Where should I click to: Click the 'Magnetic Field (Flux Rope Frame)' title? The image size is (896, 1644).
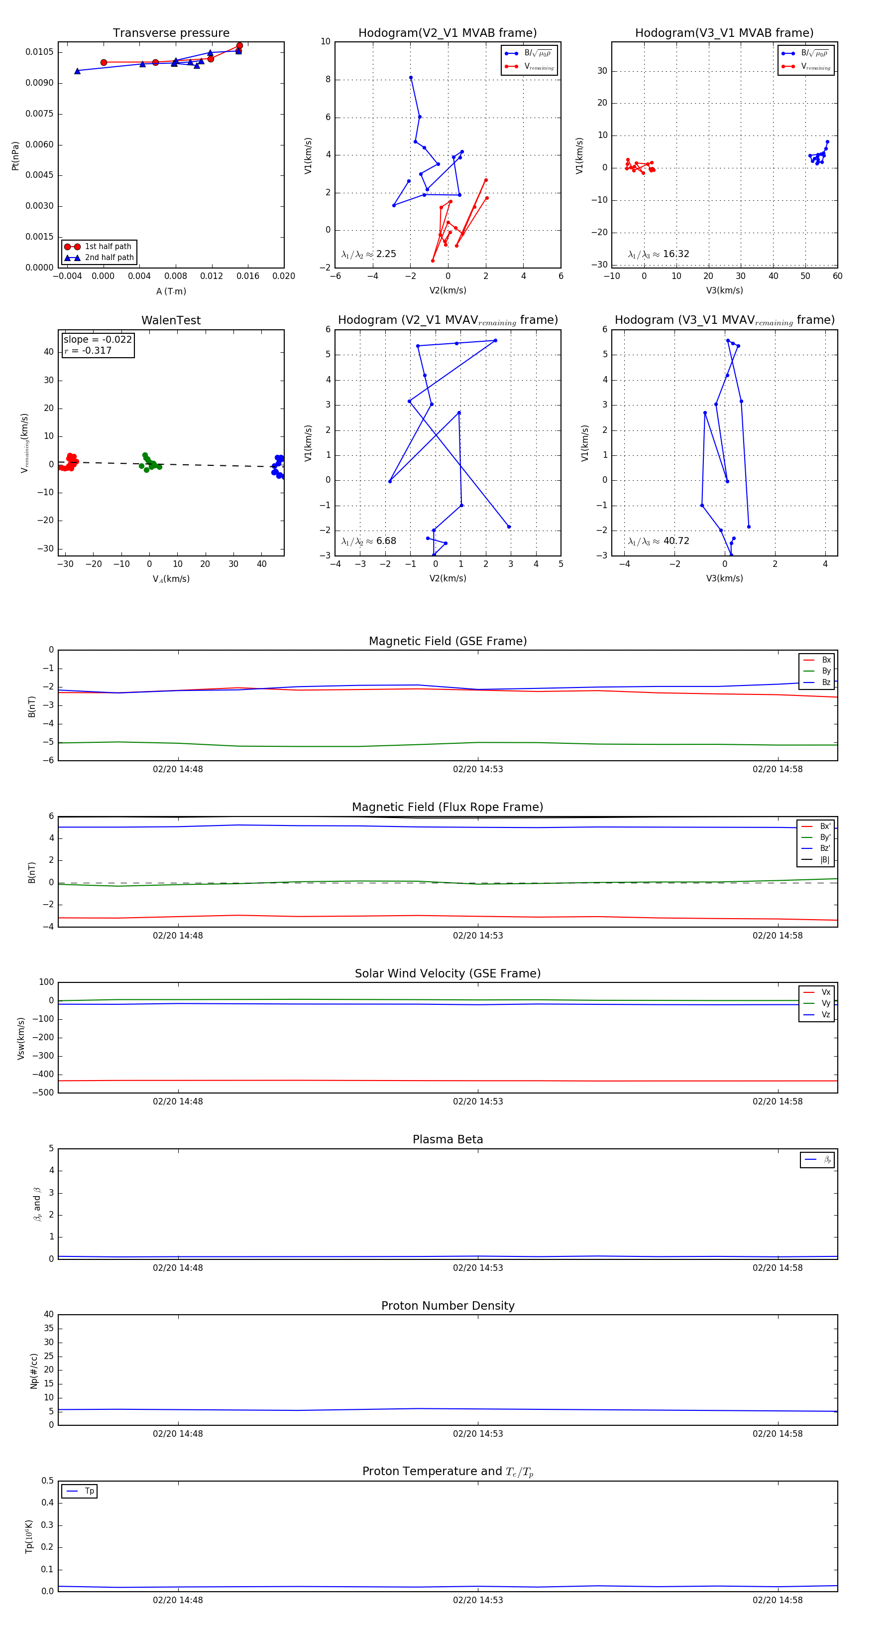coord(448,807)
